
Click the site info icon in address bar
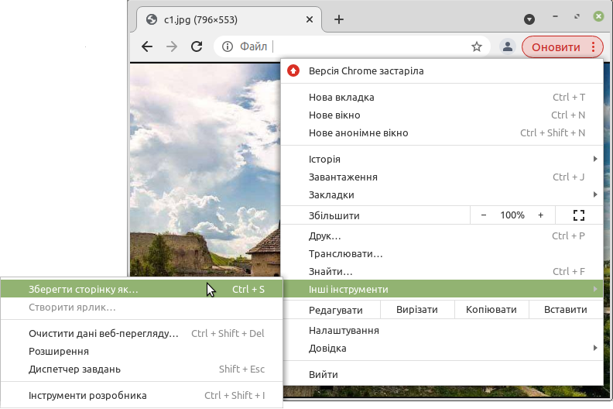point(228,46)
